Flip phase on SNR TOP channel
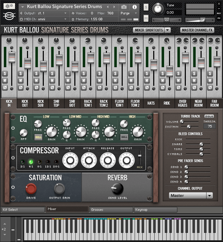The image size is (223, 242). pos(52,88)
